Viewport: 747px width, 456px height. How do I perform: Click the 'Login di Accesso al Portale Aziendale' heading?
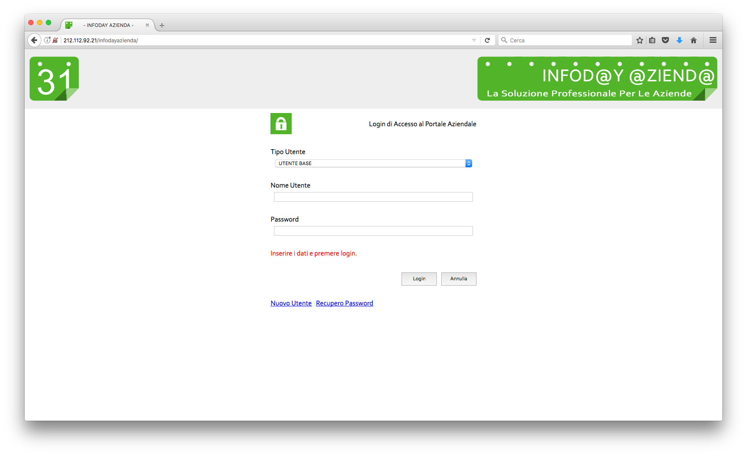(x=423, y=124)
